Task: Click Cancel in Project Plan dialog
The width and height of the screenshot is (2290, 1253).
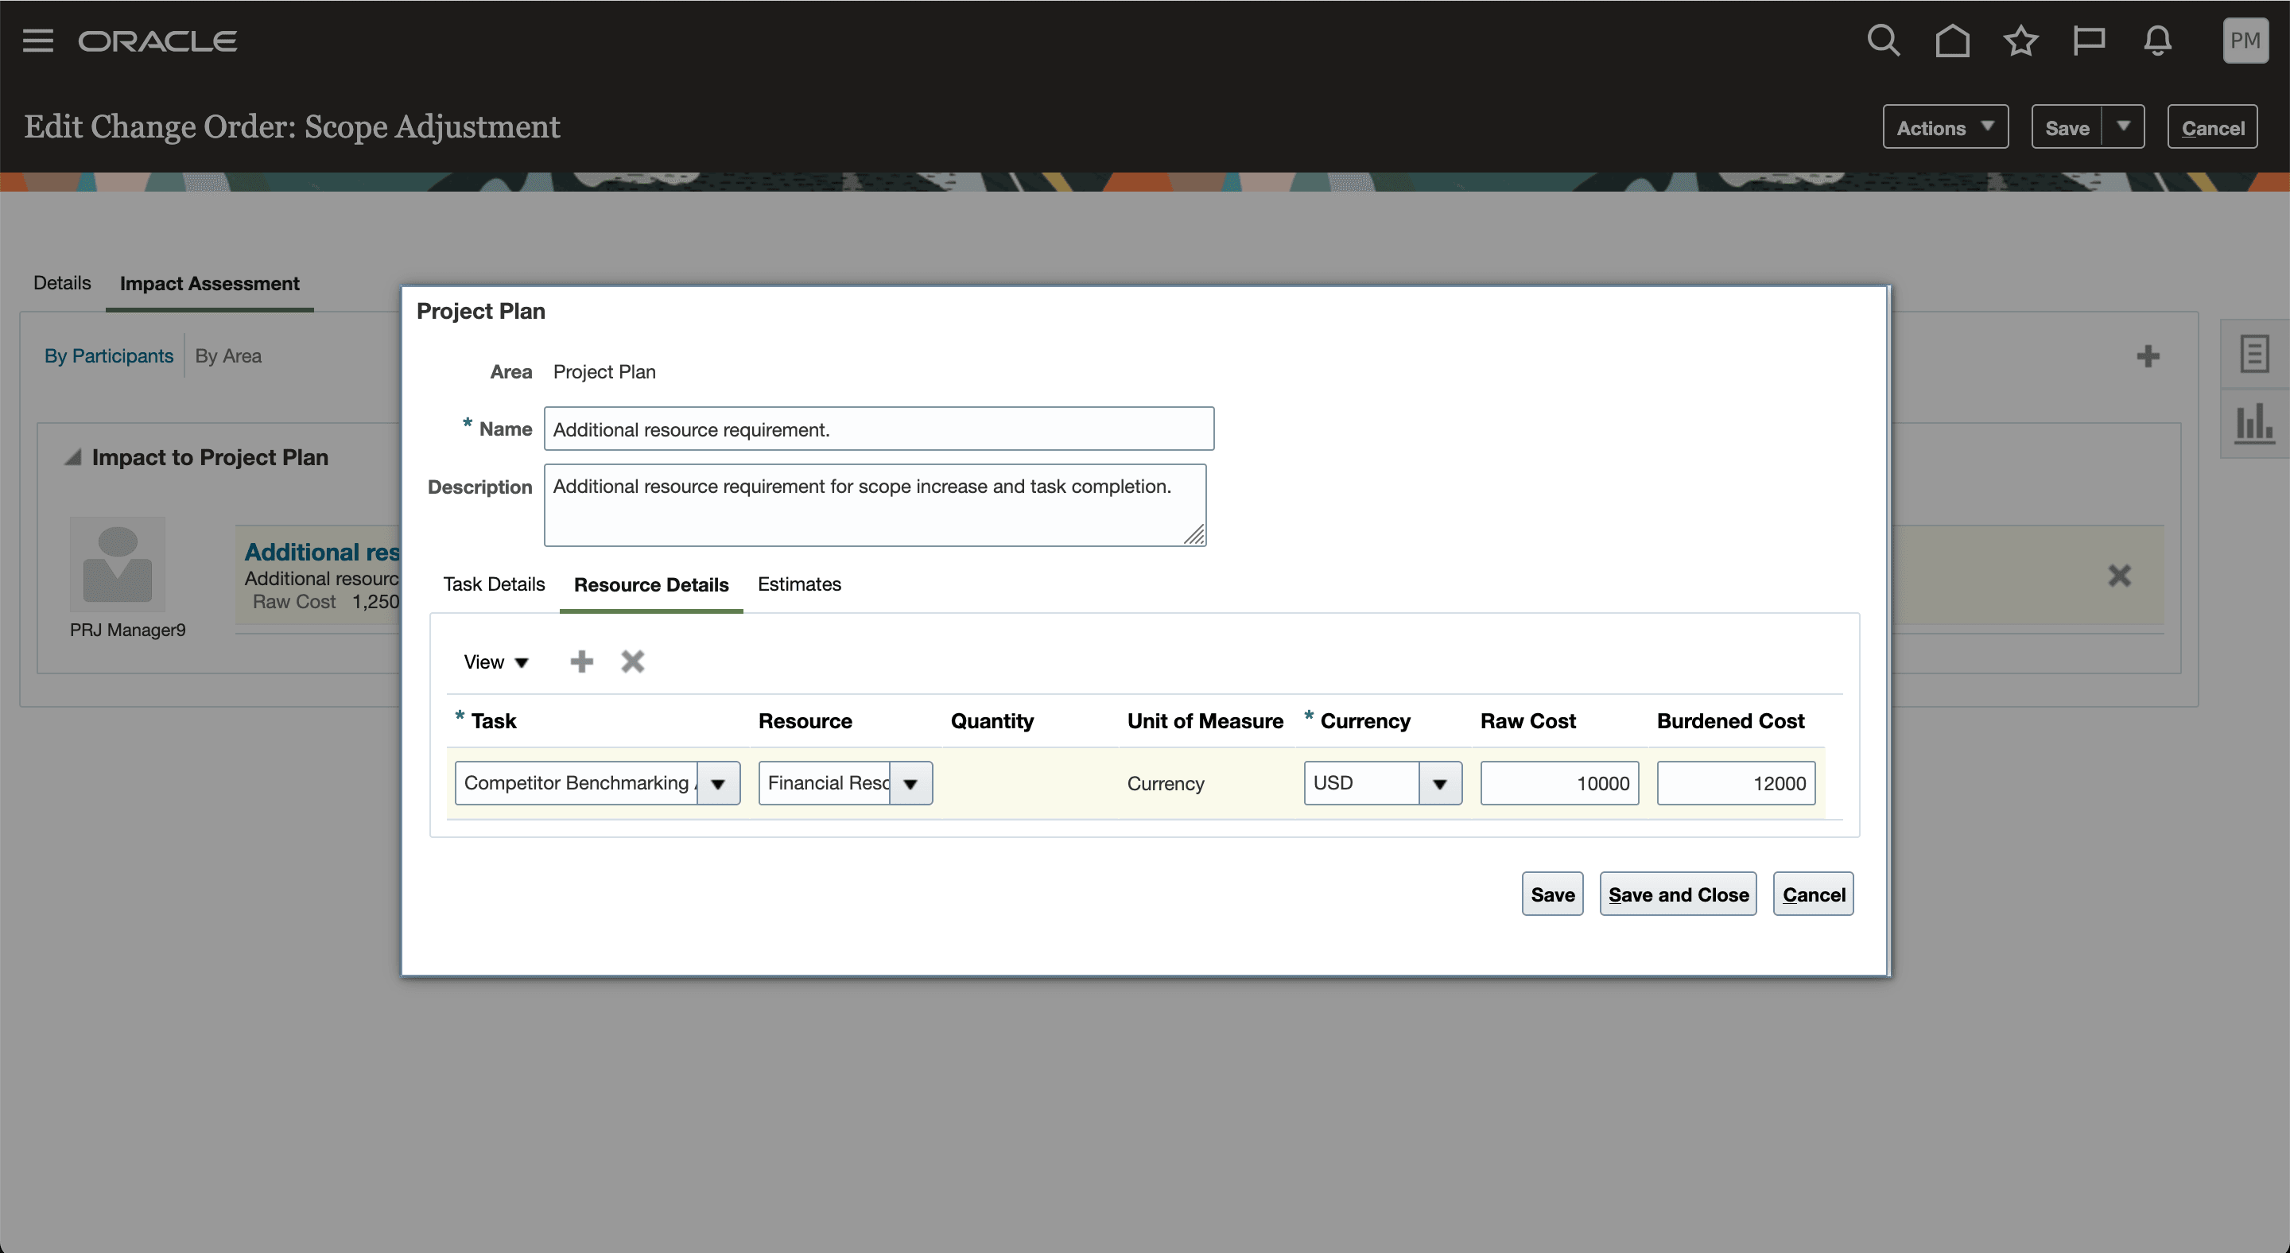Action: coord(1813,895)
